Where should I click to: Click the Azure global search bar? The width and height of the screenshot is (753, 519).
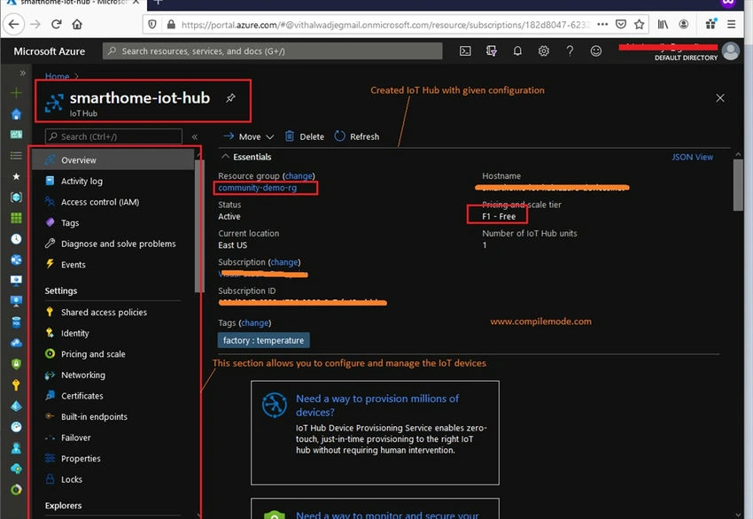tap(272, 50)
